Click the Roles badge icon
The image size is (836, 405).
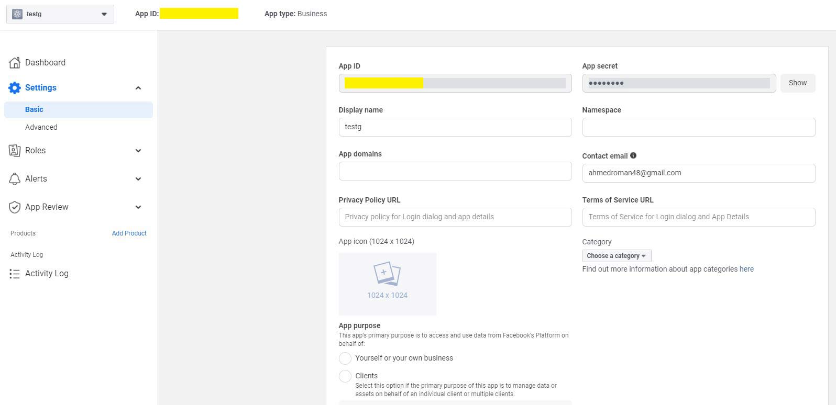(15, 151)
